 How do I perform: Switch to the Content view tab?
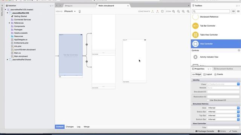[x=59, y=127]
